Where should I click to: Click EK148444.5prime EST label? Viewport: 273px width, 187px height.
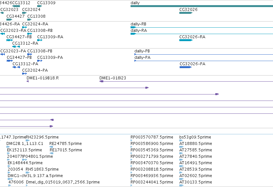[x=25, y=163]
